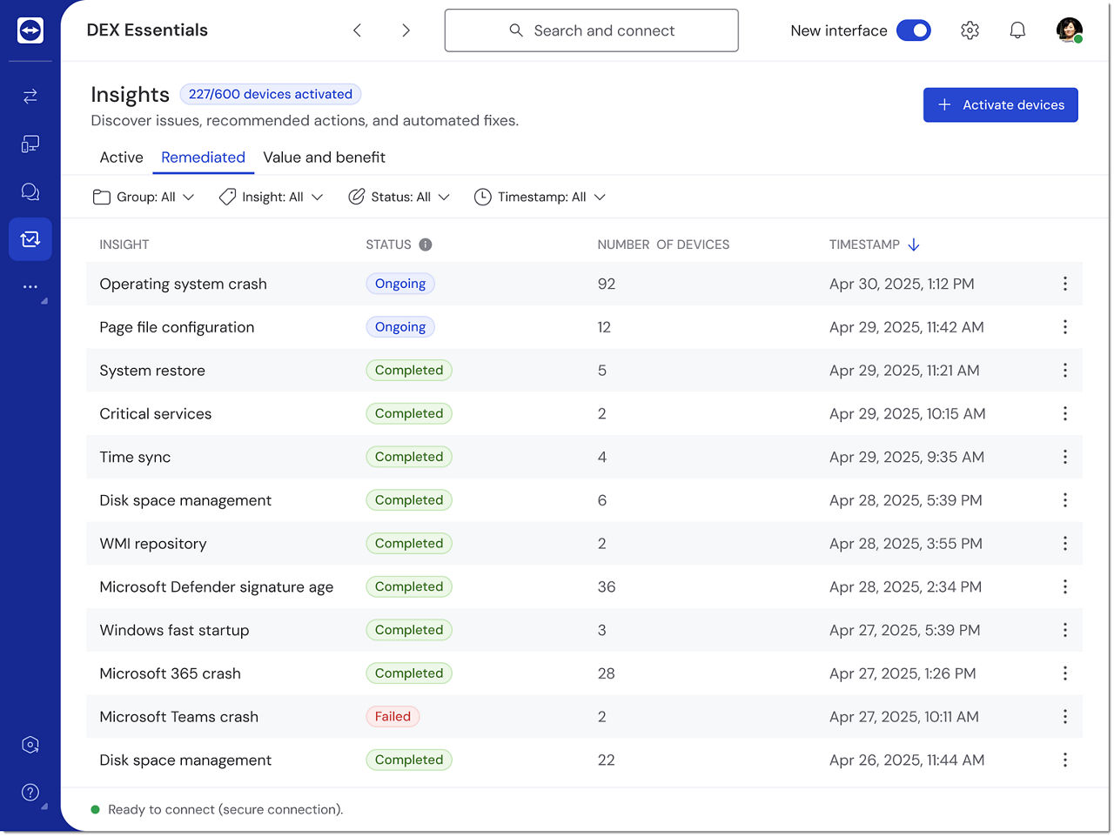
Task: Open the settings gear in header
Action: (970, 30)
